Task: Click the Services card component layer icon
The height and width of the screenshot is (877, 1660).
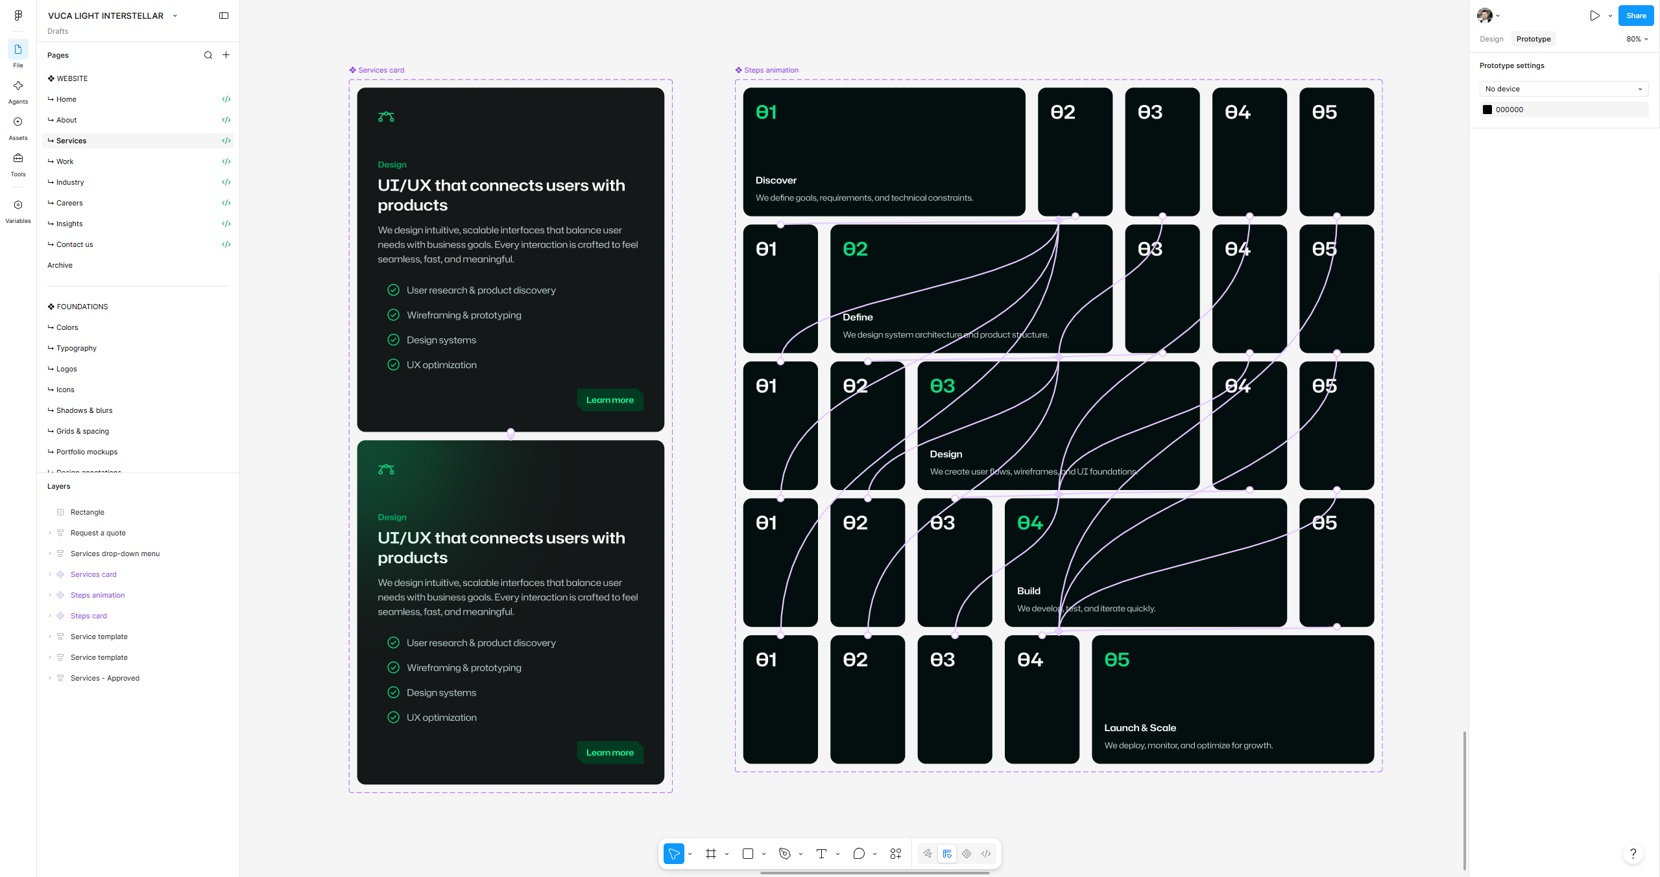Action: tap(60, 574)
